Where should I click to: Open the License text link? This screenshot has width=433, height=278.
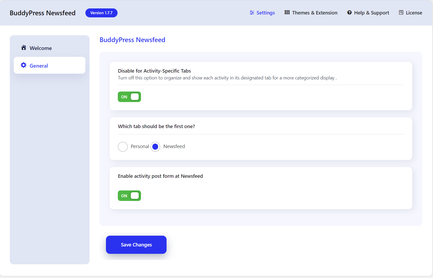click(x=414, y=13)
